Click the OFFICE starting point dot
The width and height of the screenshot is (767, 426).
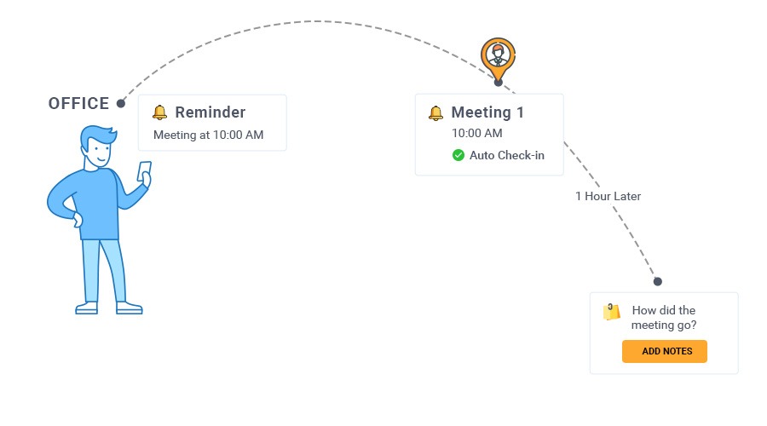pyautogui.click(x=121, y=103)
